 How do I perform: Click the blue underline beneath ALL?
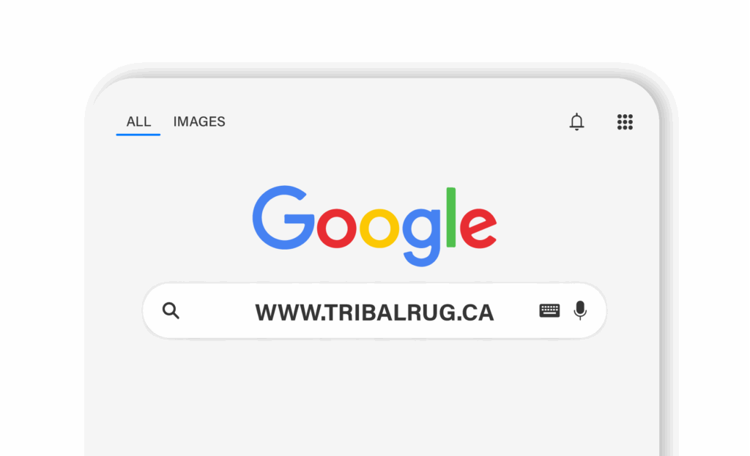tap(138, 135)
